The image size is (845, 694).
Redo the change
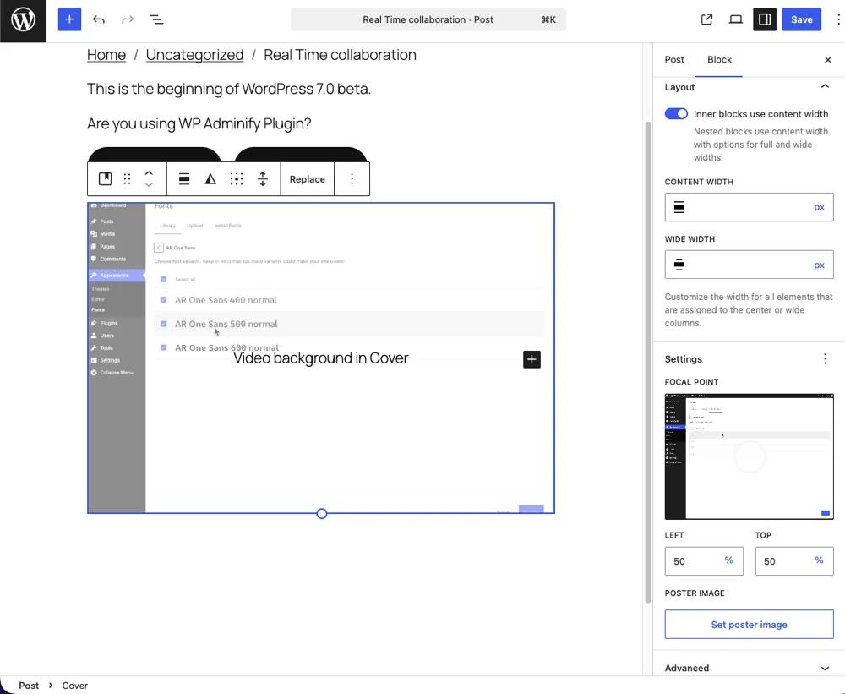click(x=128, y=19)
